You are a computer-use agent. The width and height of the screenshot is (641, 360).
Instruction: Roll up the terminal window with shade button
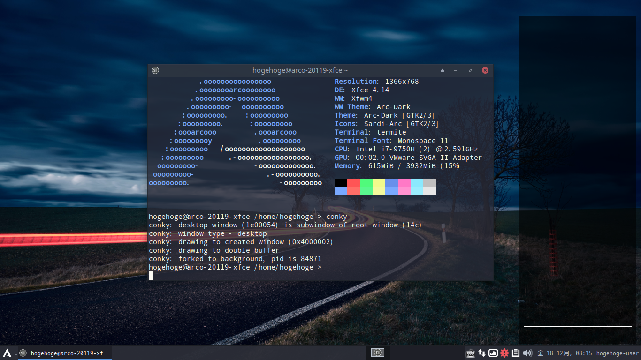pyautogui.click(x=443, y=70)
